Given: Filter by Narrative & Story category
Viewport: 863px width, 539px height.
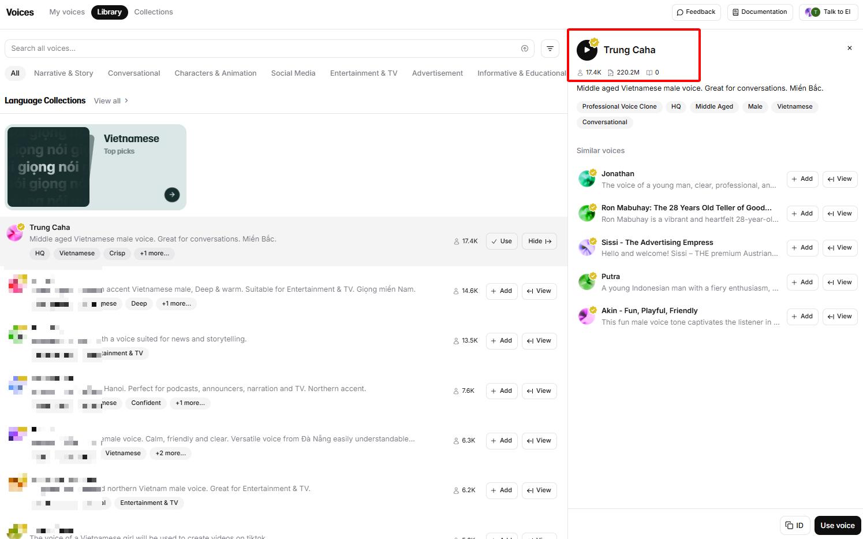Looking at the screenshot, I should pyautogui.click(x=63, y=73).
